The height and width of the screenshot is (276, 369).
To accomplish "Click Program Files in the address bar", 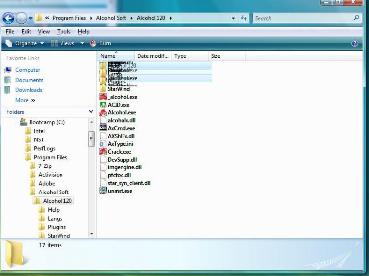I will (69, 18).
